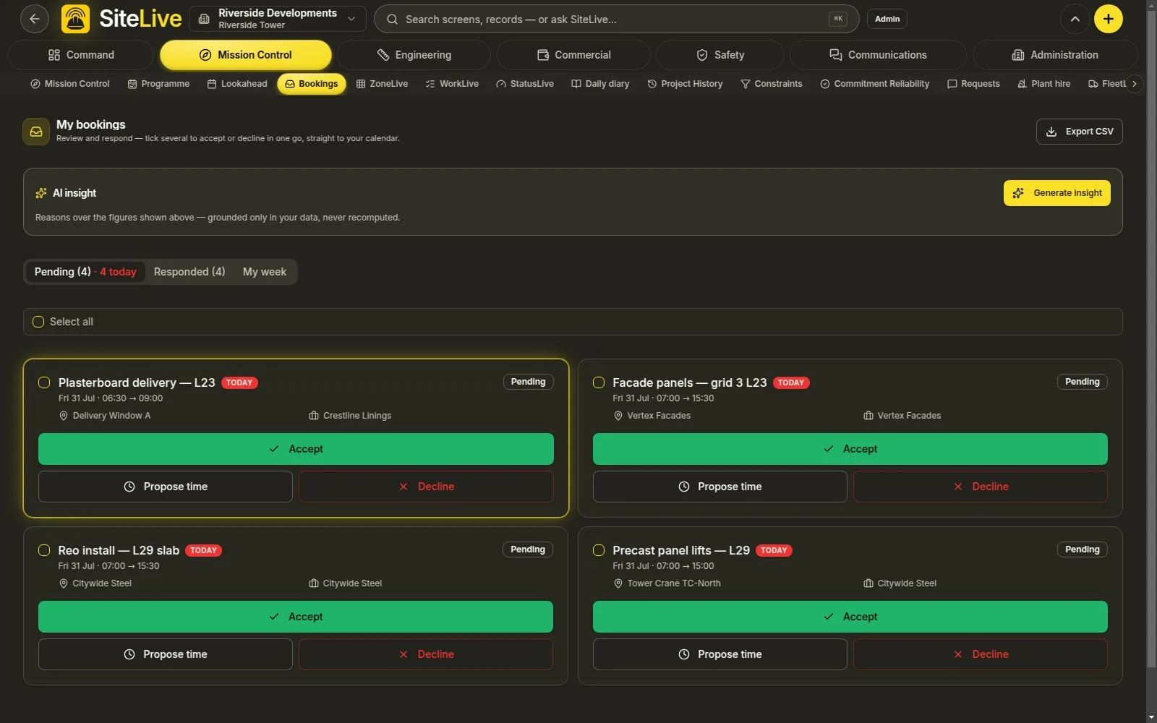Open Requests in the sub-navigation

pyautogui.click(x=973, y=84)
